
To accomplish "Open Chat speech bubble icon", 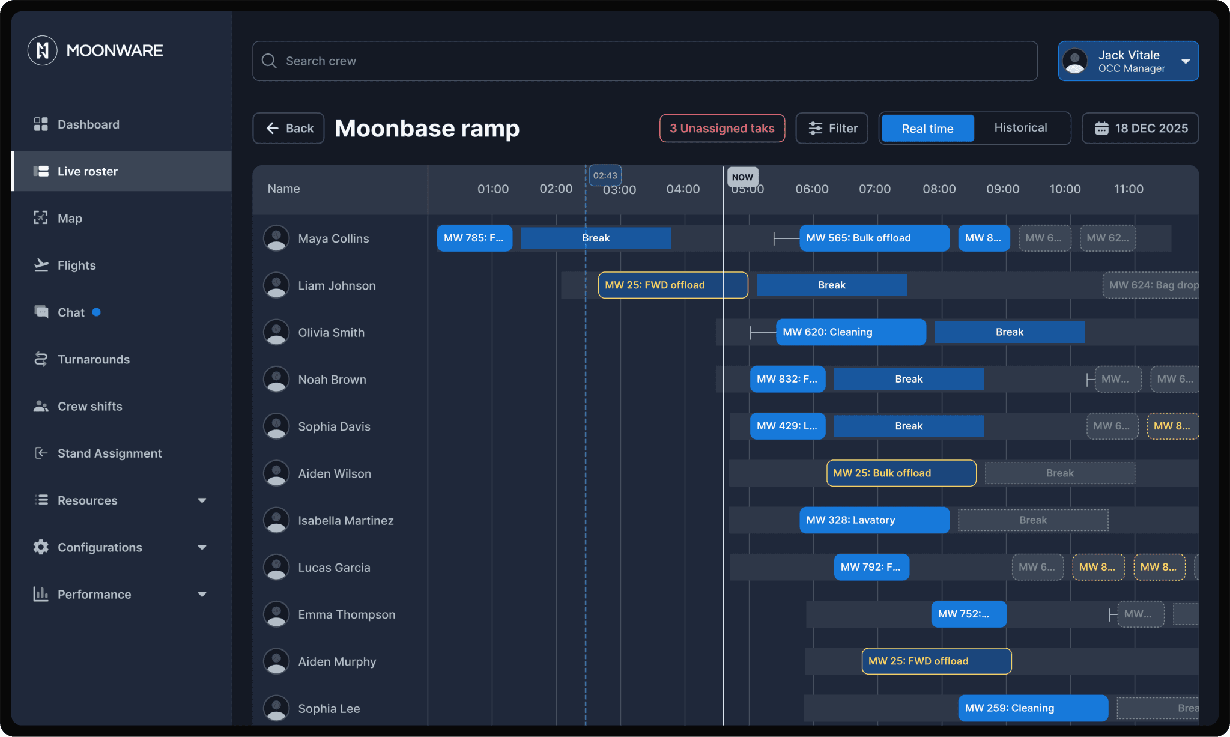I will coord(41,312).
